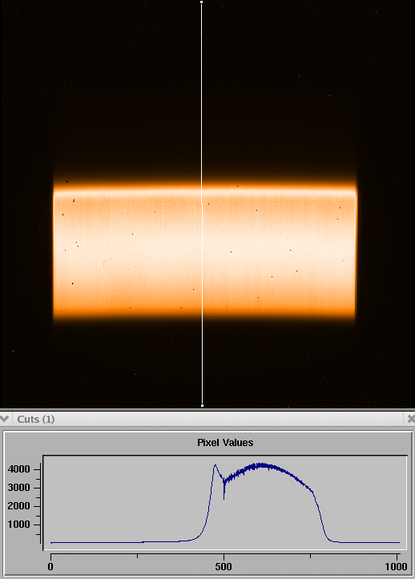Click the Pixel Values plot title
415x579 pixels.
(225, 442)
